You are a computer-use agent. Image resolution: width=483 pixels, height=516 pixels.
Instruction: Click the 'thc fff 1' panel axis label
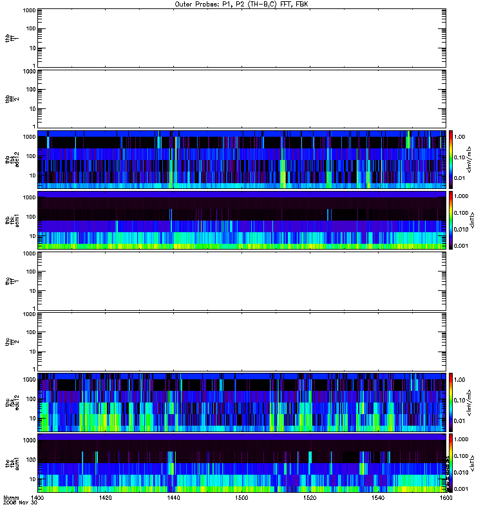(12, 281)
